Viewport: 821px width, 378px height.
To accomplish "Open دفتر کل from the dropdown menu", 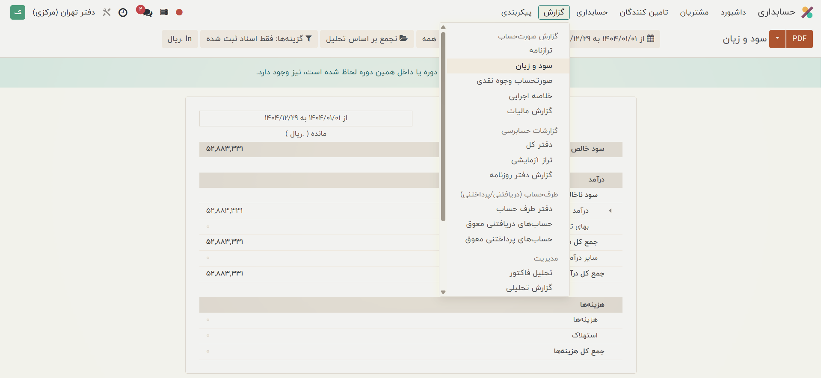I will click(x=539, y=145).
